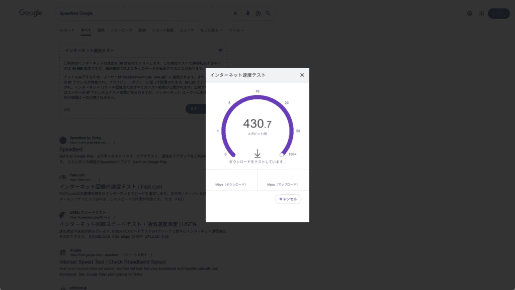The image size is (515, 290).
Task: Click the magnifying glass search icon
Action: (269, 14)
